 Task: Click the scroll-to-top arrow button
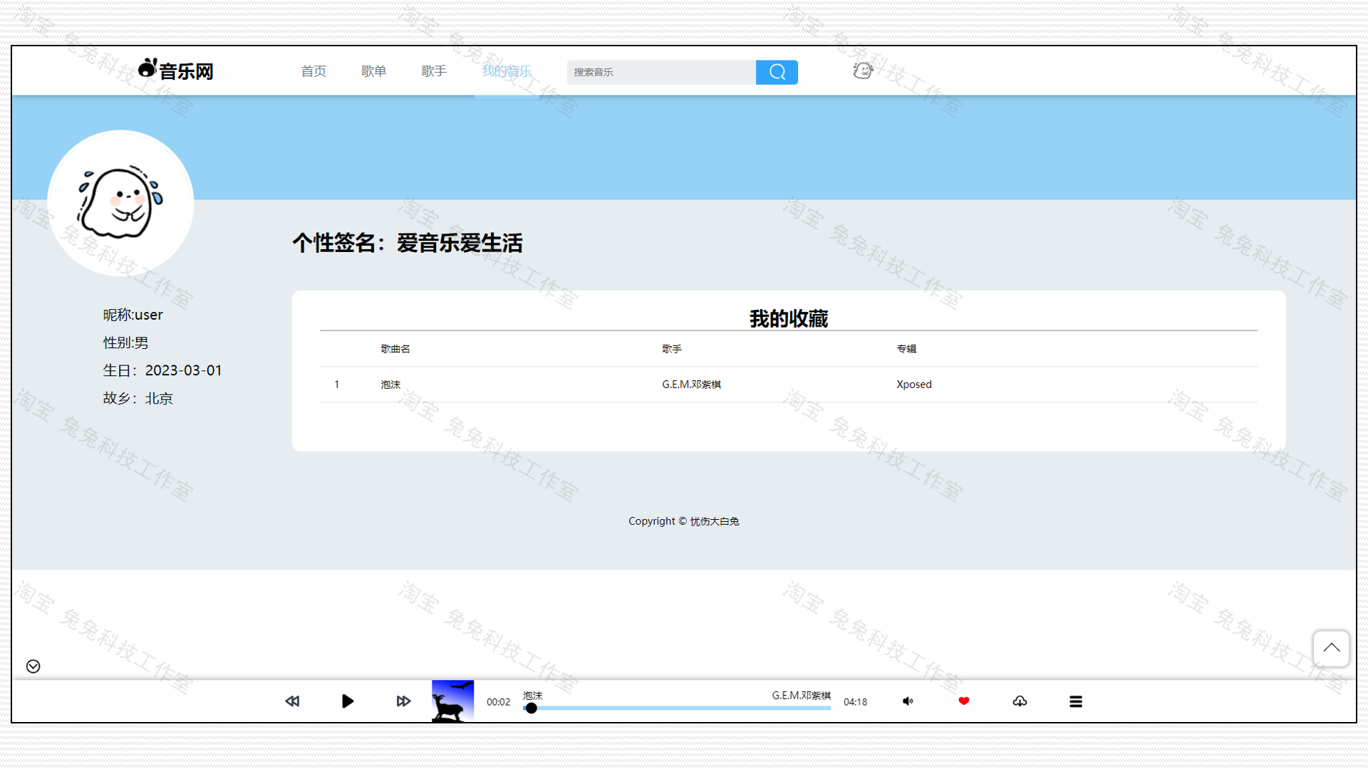tap(1331, 649)
